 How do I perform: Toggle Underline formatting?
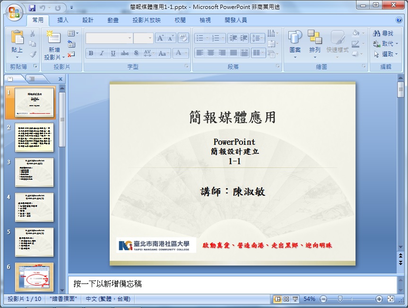[113, 53]
